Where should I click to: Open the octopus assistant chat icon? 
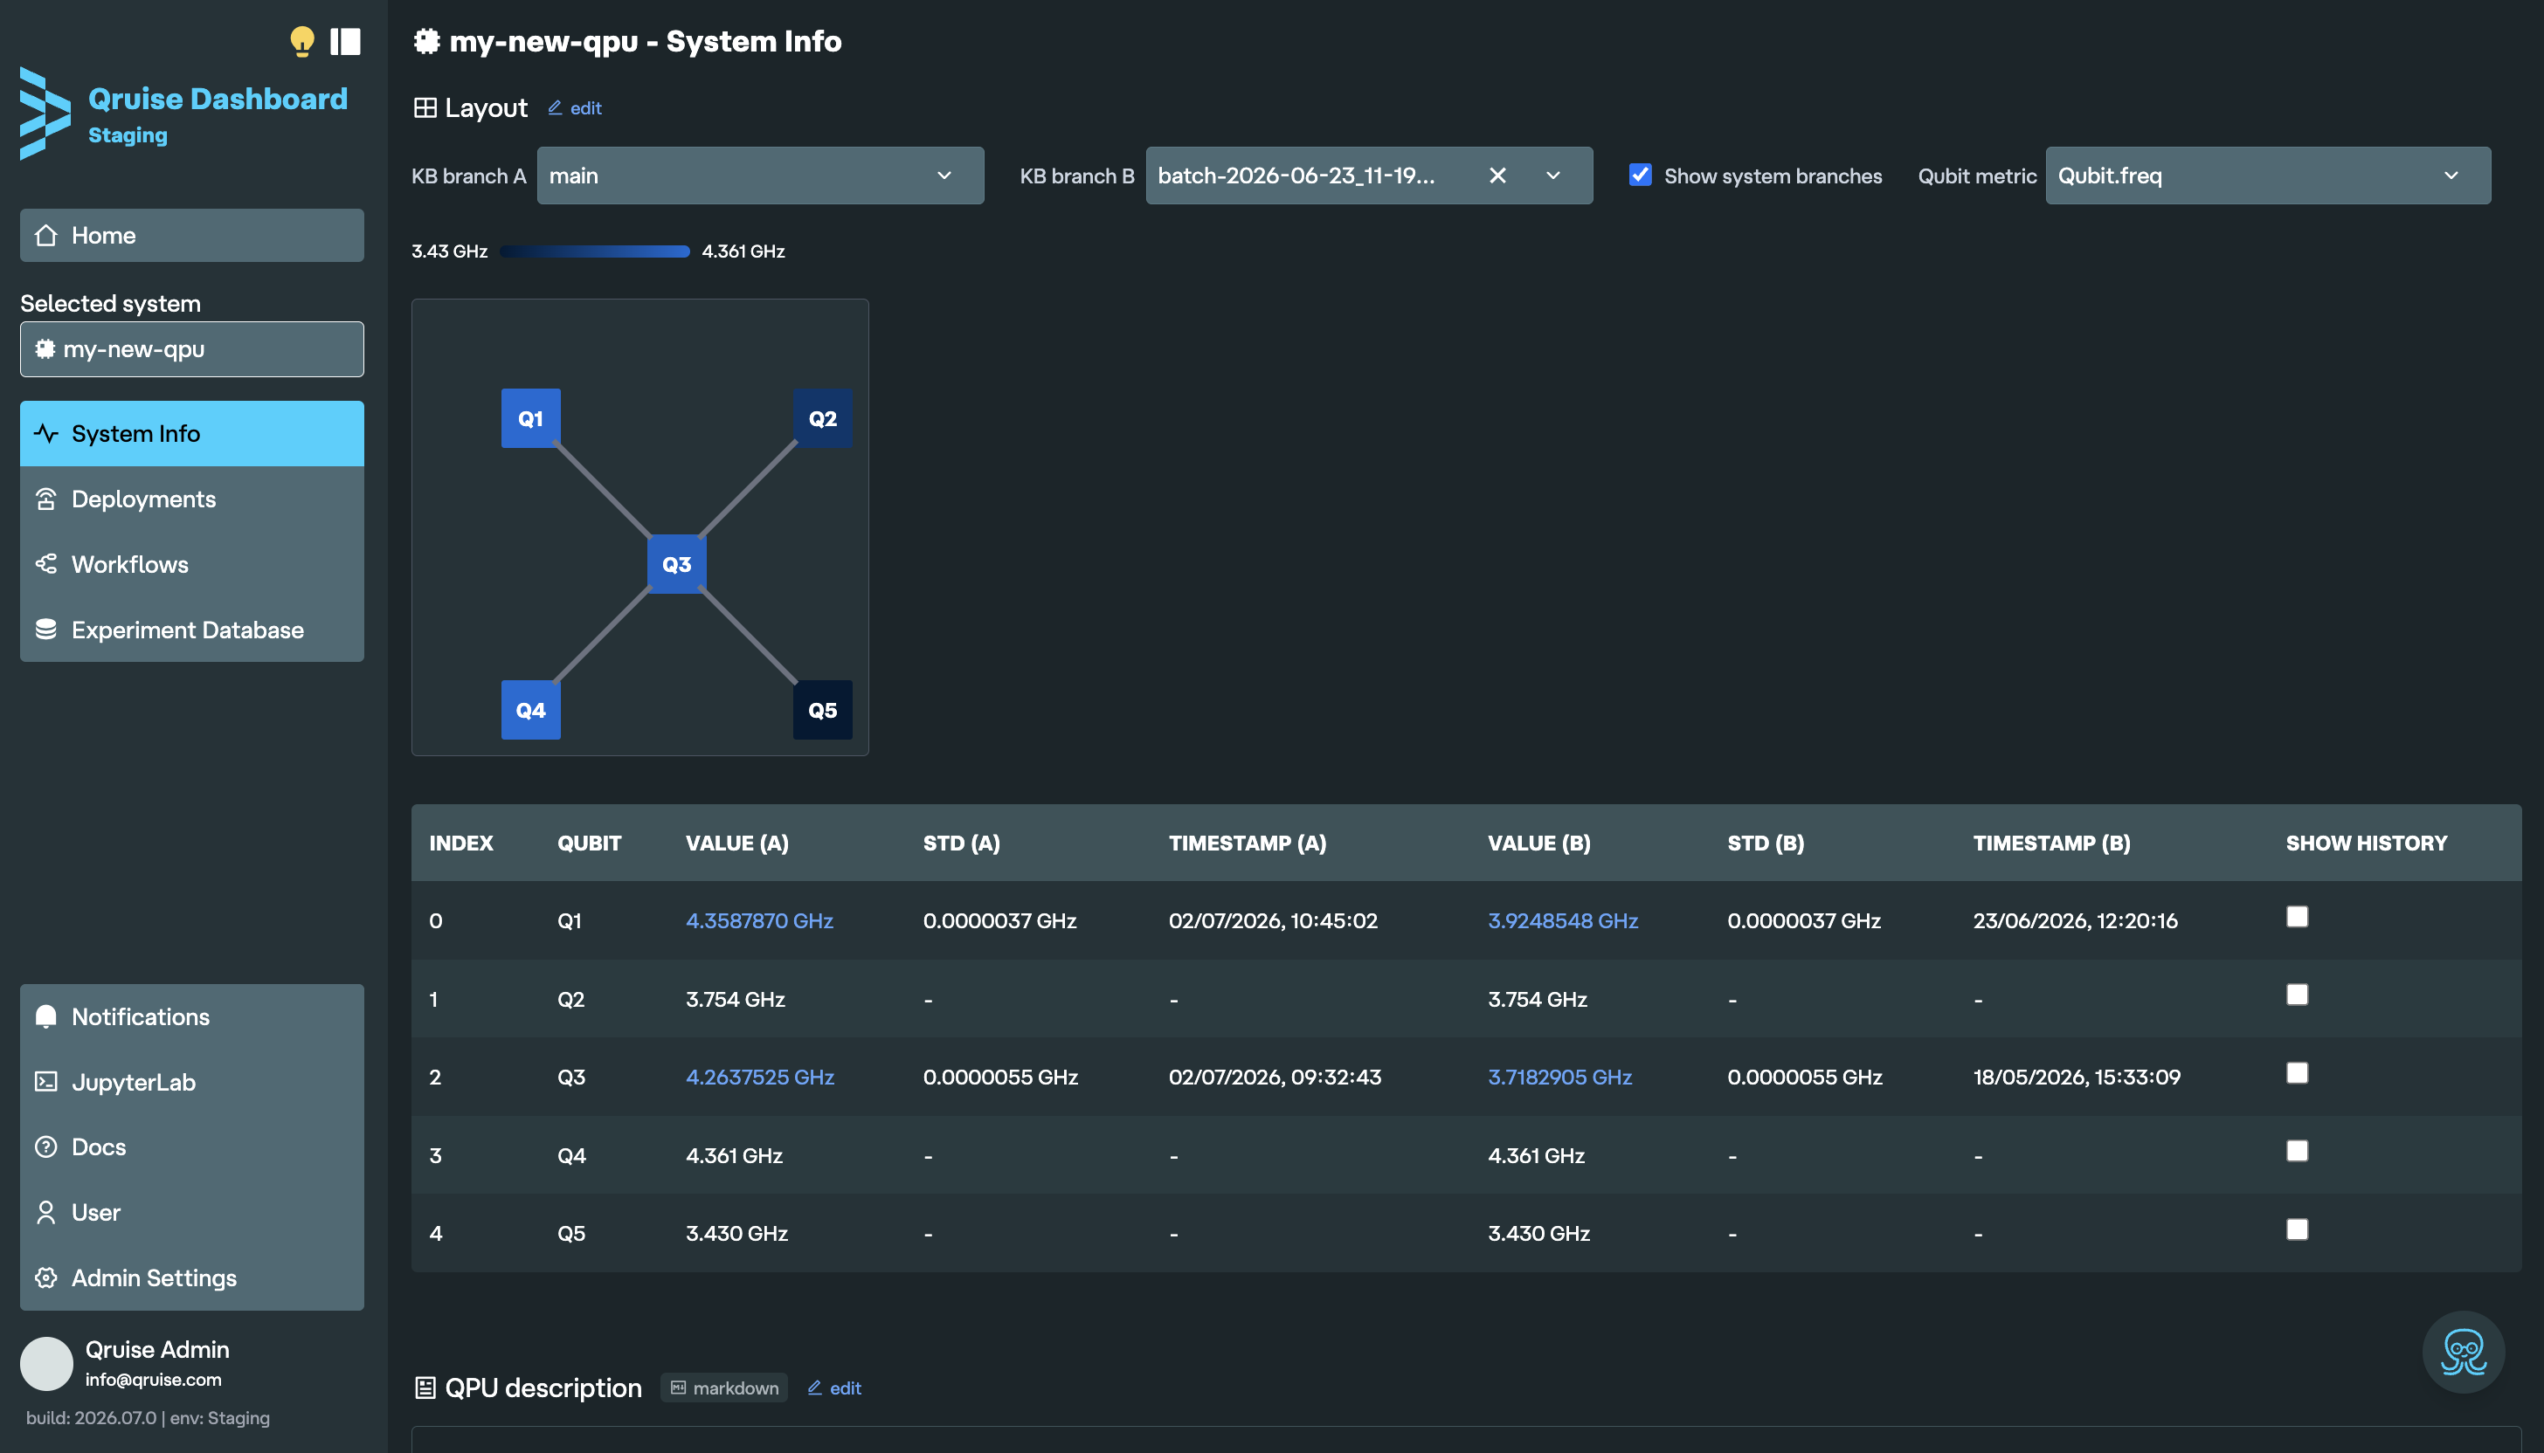pos(2463,1353)
